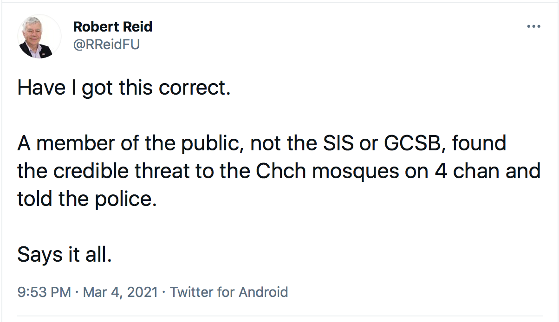Click the "Says it all." line

click(x=65, y=254)
